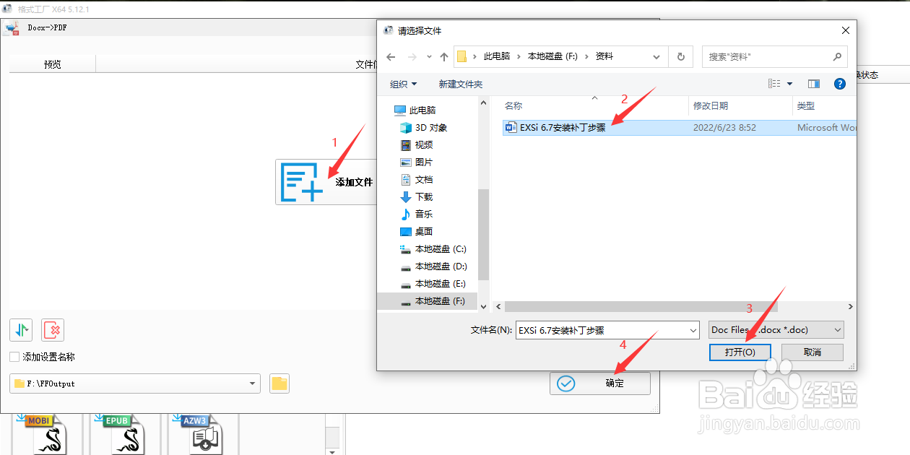Click the preview pane icon in dialog toolbar
The image size is (910, 455).
pyautogui.click(x=813, y=83)
